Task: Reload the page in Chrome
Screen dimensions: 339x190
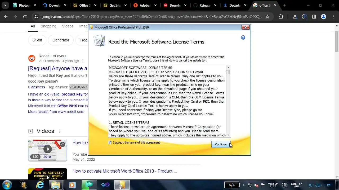Action: 25,17
